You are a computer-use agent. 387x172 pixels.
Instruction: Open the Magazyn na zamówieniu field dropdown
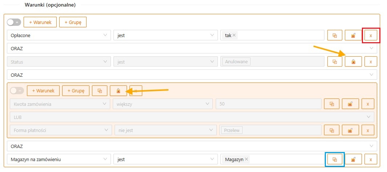point(59,159)
